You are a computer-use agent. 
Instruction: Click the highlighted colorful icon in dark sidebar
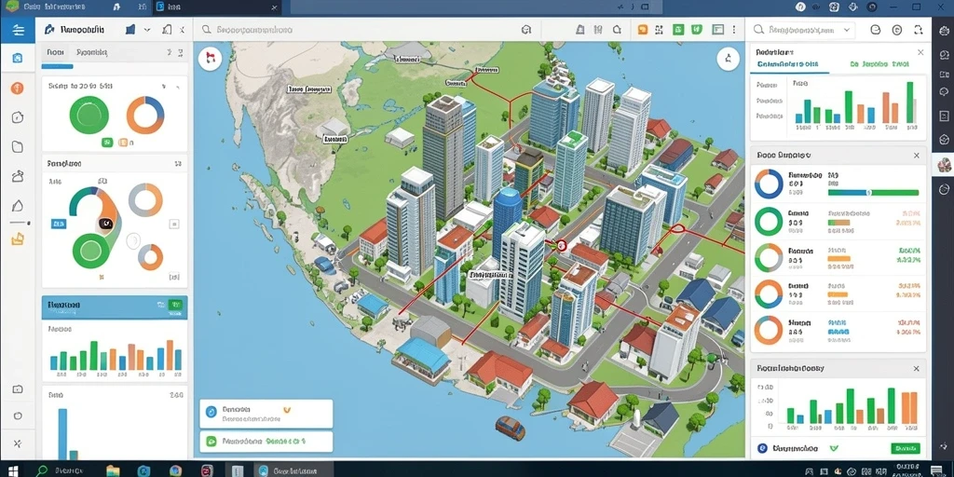click(944, 164)
